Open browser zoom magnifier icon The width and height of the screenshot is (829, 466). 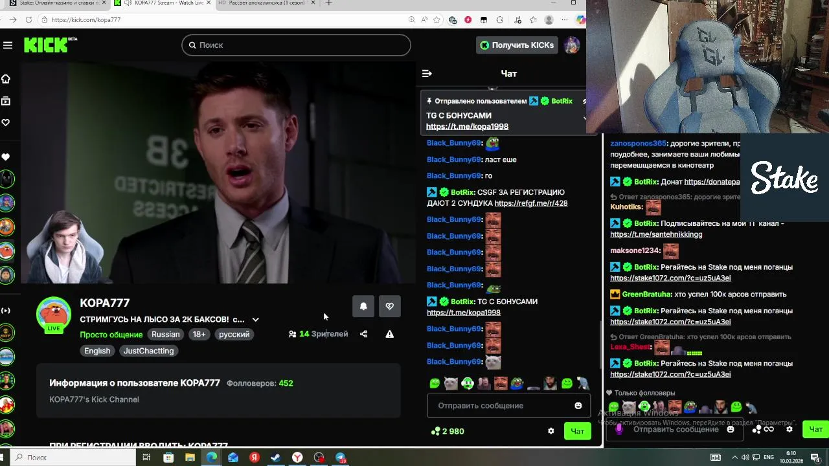coord(412,20)
